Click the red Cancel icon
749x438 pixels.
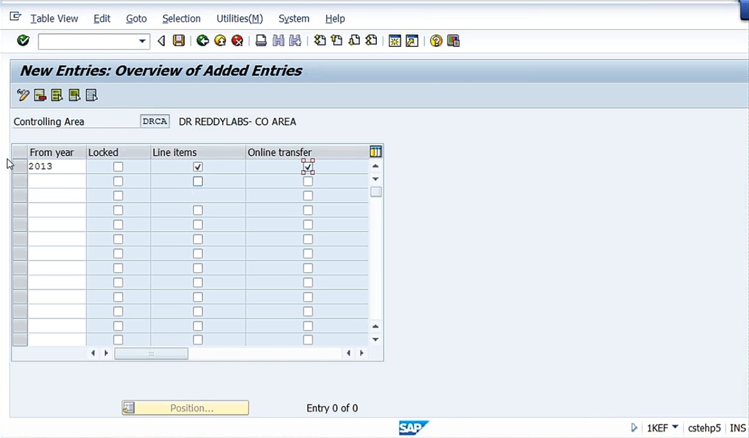237,41
